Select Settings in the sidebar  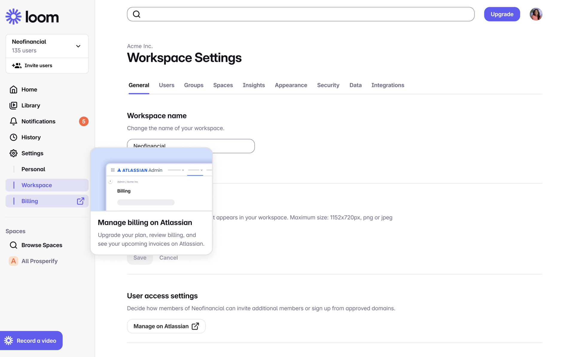(47, 153)
